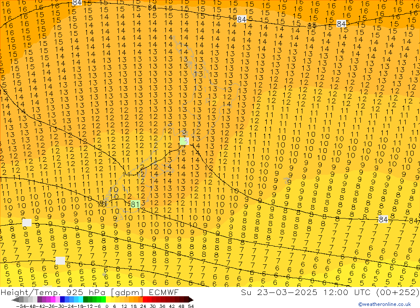Screen dimensions: 420x308
Task: Select the darkest green swatch above -12
Action: click(85, 300)
